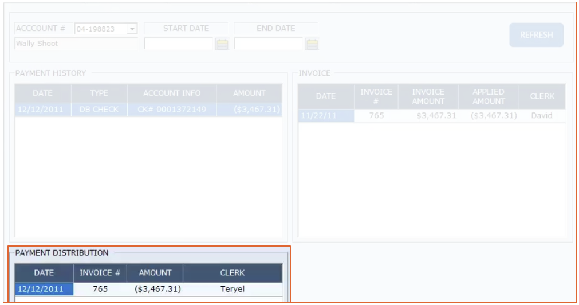Open the Start Date calendar picker icon

coord(222,44)
